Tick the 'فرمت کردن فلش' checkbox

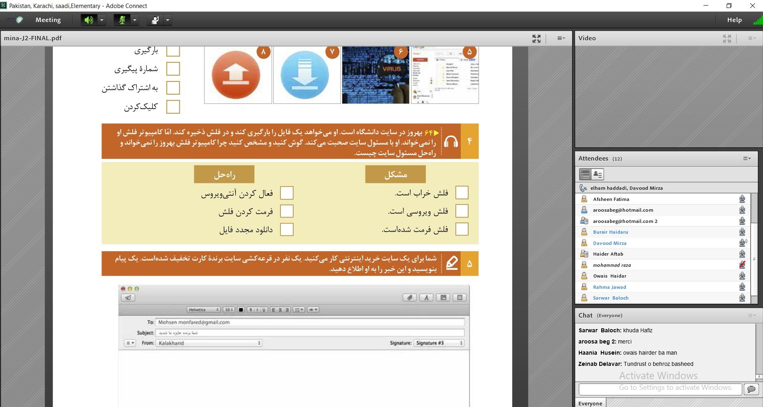tap(286, 211)
